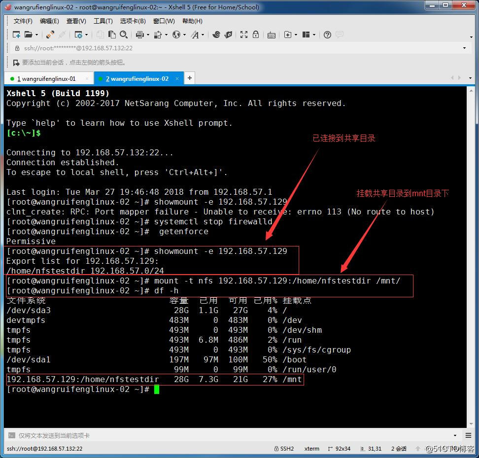The image size is (479, 458).
Task: Expand the Properties icon dropdown arrow
Action: (x=86, y=35)
